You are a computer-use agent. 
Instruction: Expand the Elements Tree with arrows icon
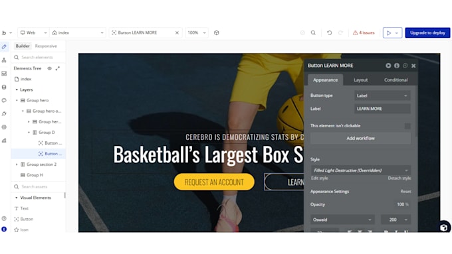[x=58, y=68]
